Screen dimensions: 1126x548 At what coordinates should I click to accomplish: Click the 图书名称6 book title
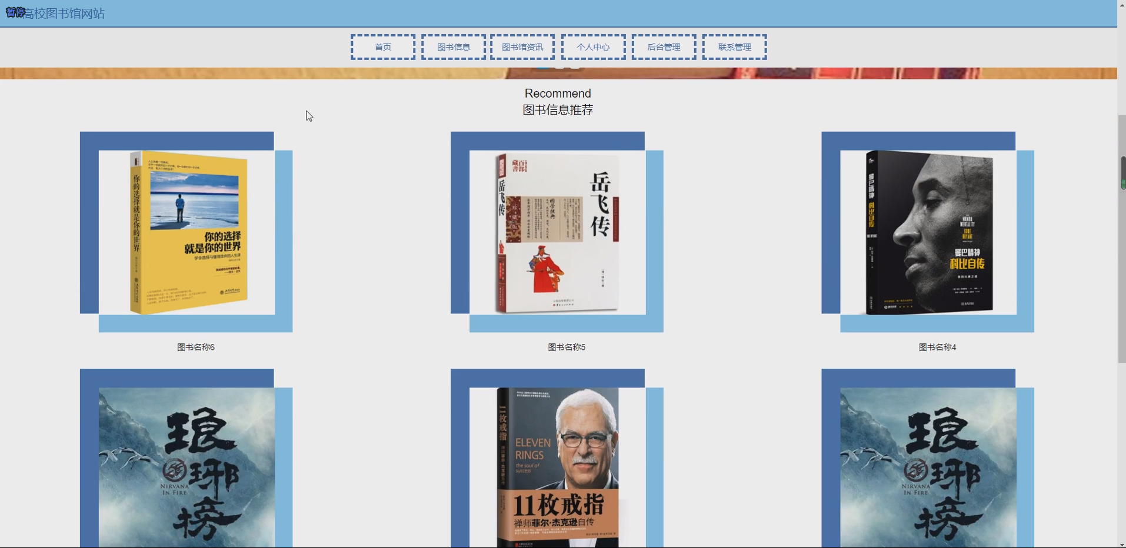tap(196, 347)
